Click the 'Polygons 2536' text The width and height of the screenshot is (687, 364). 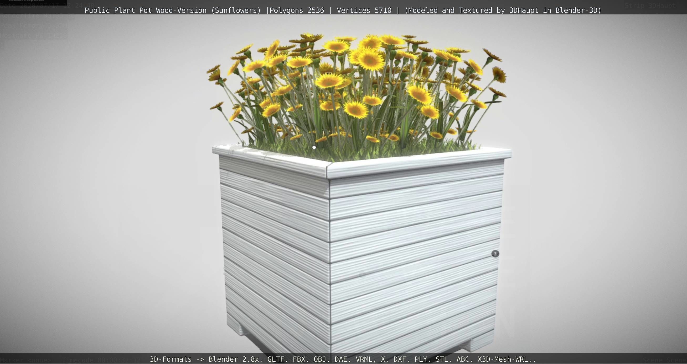pos(297,10)
